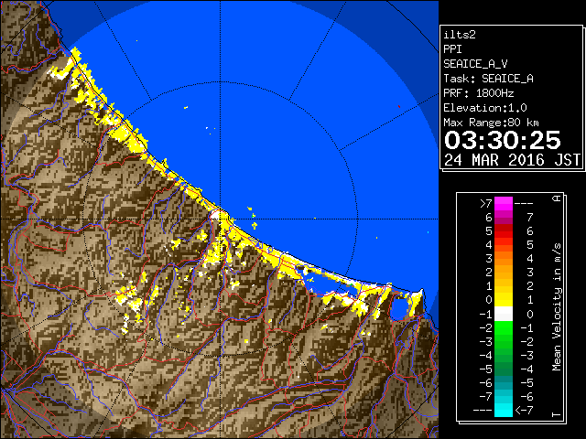The width and height of the screenshot is (586, 439).
Task: Click the "ilts2" radar site label
Action: (460, 35)
